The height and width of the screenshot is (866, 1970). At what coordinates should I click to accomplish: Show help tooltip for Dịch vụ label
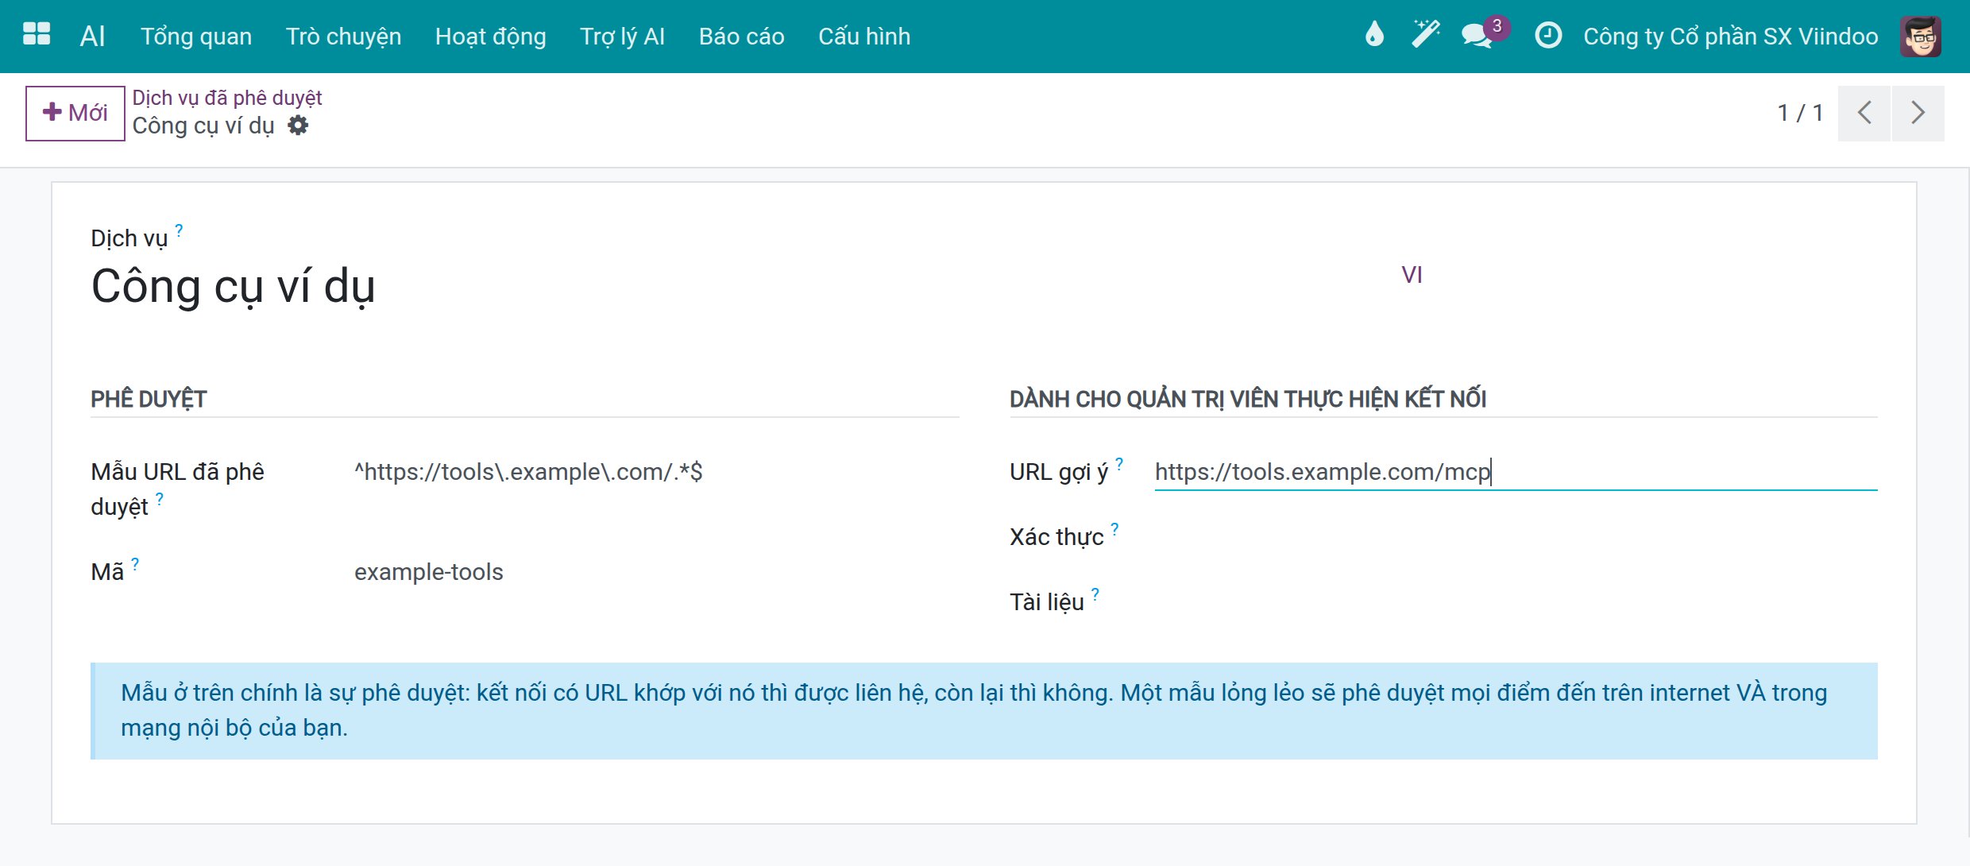[x=179, y=230]
